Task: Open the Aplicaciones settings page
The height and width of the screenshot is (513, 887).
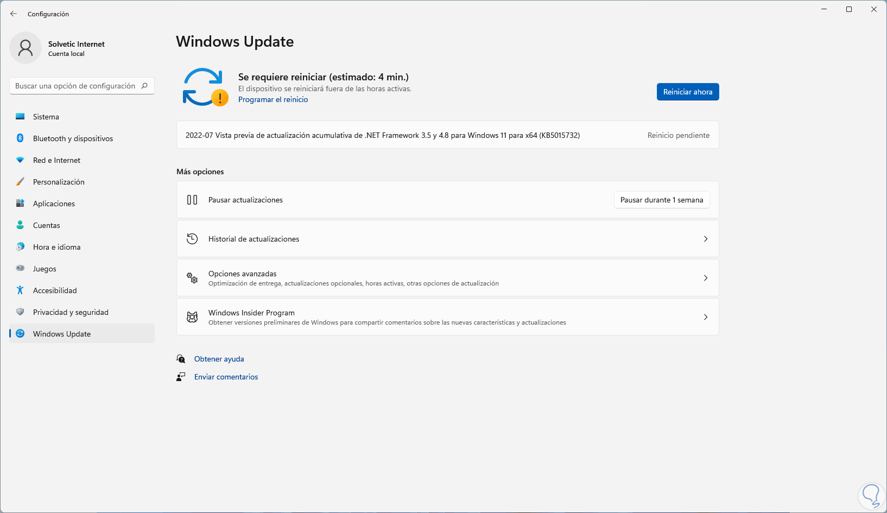Action: [x=20, y=203]
